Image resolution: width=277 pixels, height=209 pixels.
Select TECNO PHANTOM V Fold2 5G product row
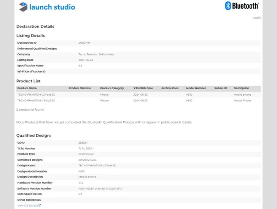point(138,101)
